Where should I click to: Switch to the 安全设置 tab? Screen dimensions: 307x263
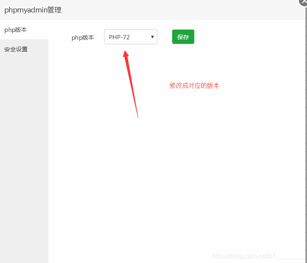pos(24,49)
